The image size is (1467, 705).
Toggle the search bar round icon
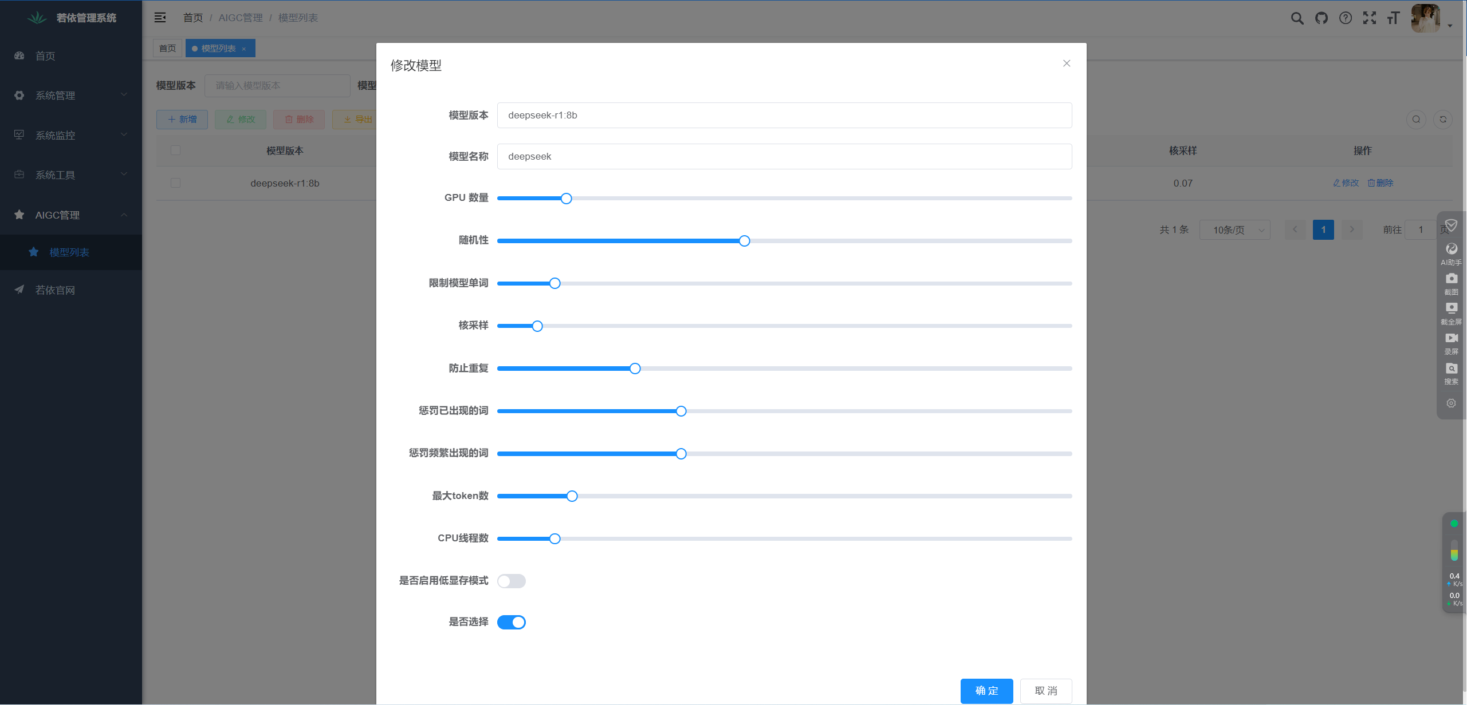click(x=1416, y=119)
